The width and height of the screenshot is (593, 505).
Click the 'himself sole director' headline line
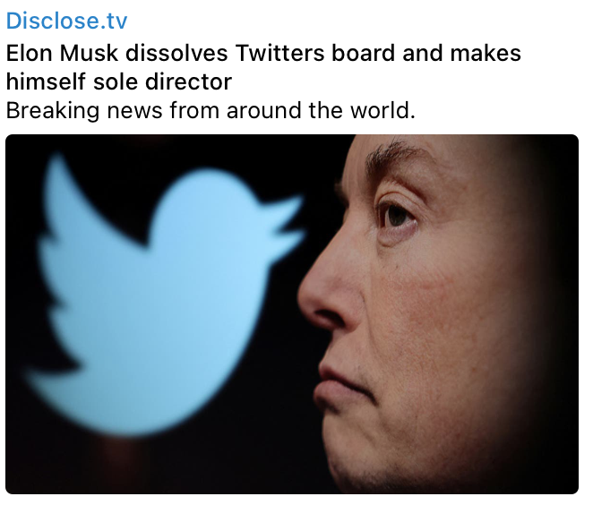click(119, 81)
